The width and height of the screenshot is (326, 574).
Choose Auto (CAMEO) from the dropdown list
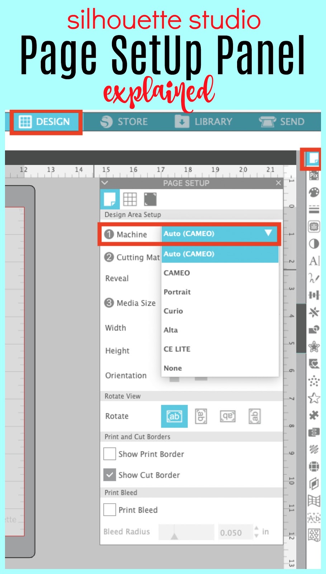point(220,254)
